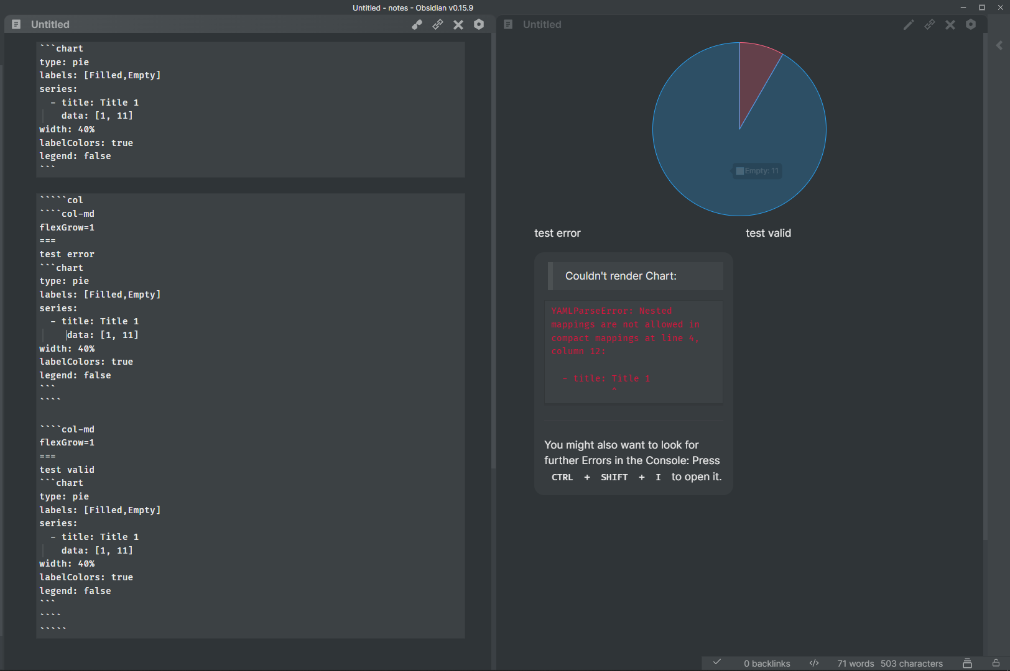Click the 71 words count in status bar
Image resolution: width=1010 pixels, height=671 pixels.
(856, 664)
